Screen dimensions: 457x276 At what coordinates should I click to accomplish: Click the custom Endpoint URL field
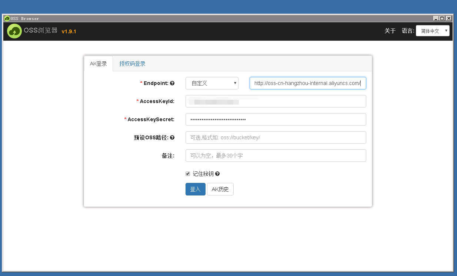pos(308,83)
